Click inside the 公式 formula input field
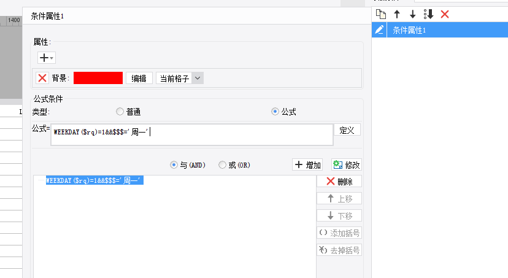This screenshot has width=508, height=278. (x=192, y=135)
